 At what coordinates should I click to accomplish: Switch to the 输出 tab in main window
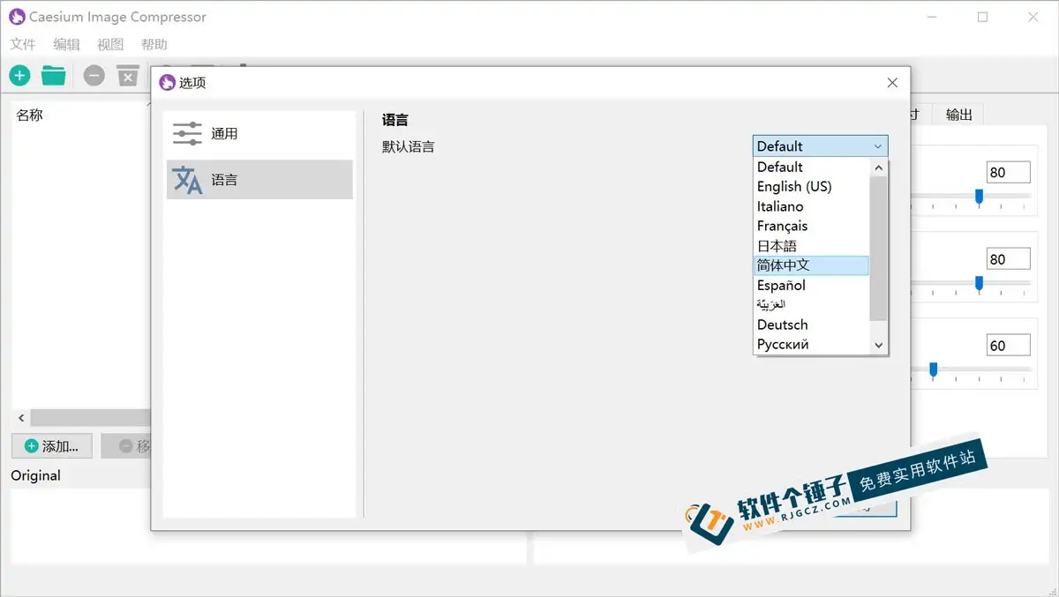click(959, 115)
